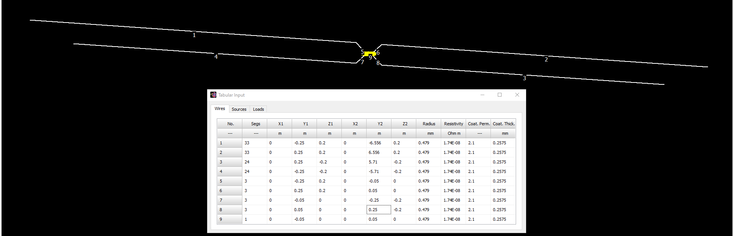Screen dimensions: 734x236
Task: Edit Y2 cell value -6.556 of wire 1
Action: point(379,143)
